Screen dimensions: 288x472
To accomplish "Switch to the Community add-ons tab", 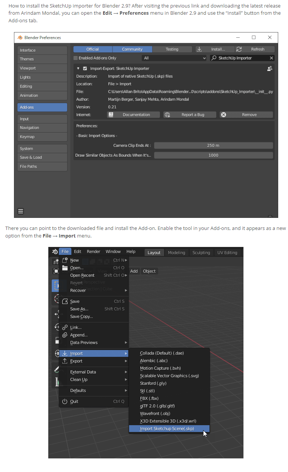I will (x=132, y=49).
